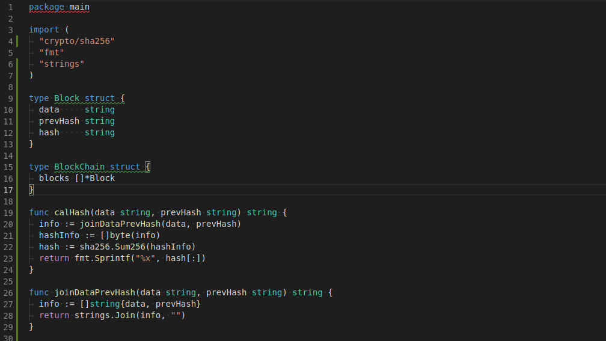Click the green change marker beside line 4
Viewport: 606px width, 341px height.
click(17, 41)
